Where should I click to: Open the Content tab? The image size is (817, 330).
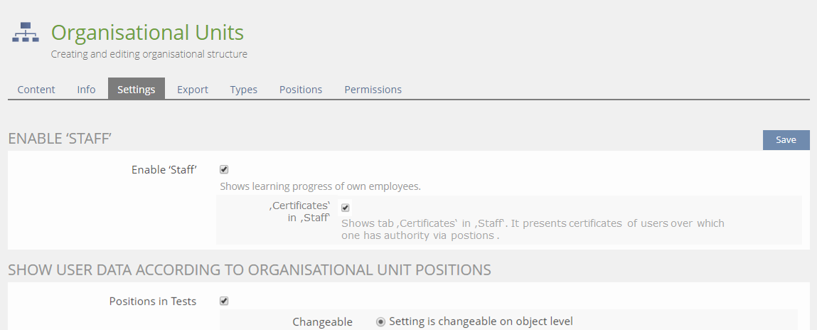36,90
